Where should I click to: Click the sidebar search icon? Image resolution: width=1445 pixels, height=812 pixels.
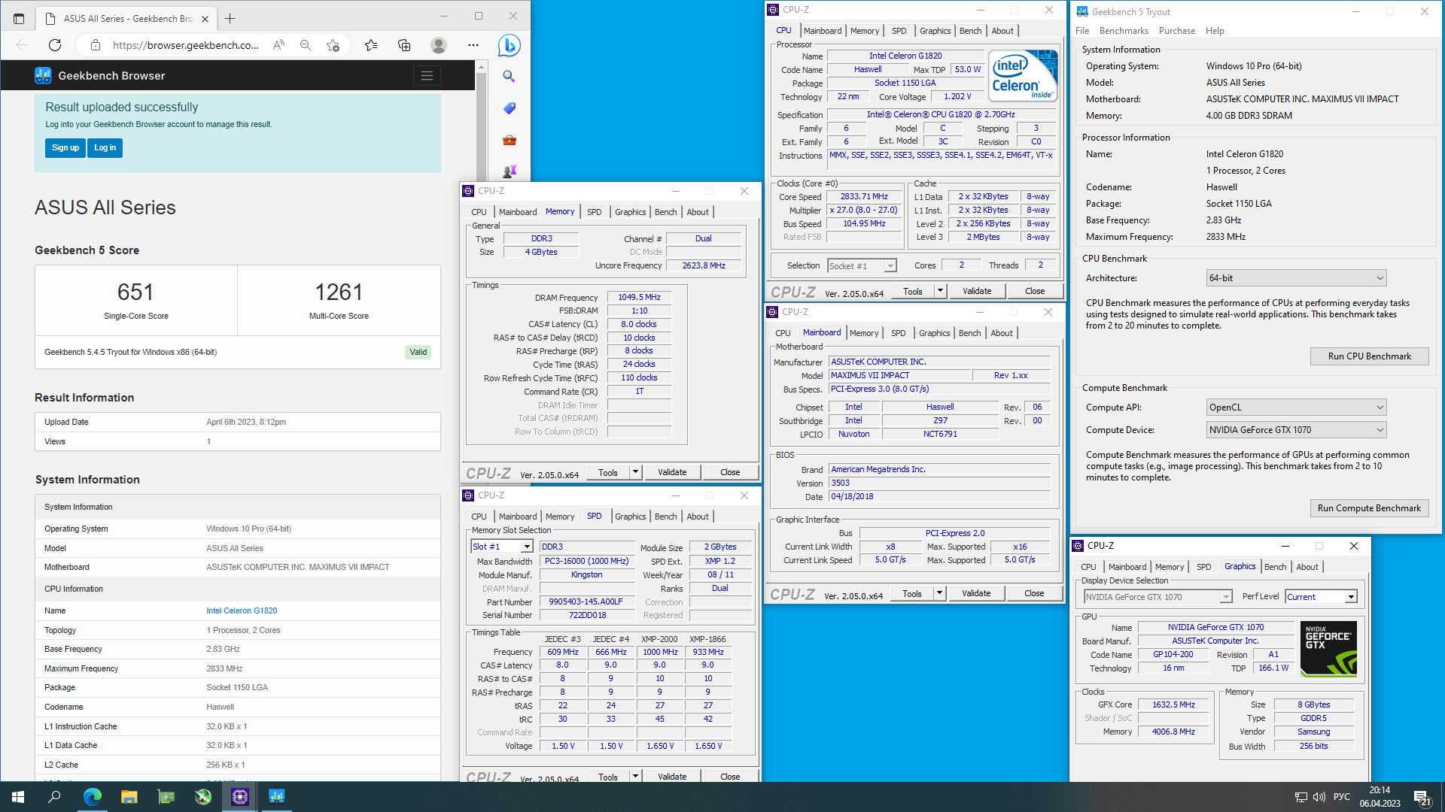pyautogui.click(x=510, y=77)
